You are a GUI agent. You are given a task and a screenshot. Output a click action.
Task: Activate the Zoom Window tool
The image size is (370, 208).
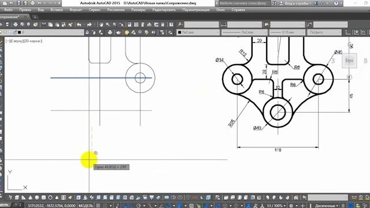114,24
